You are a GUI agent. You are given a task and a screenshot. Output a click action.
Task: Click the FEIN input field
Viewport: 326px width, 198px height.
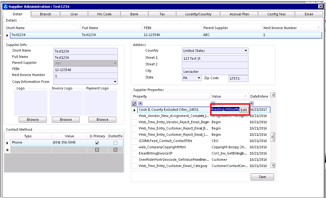coord(85,70)
